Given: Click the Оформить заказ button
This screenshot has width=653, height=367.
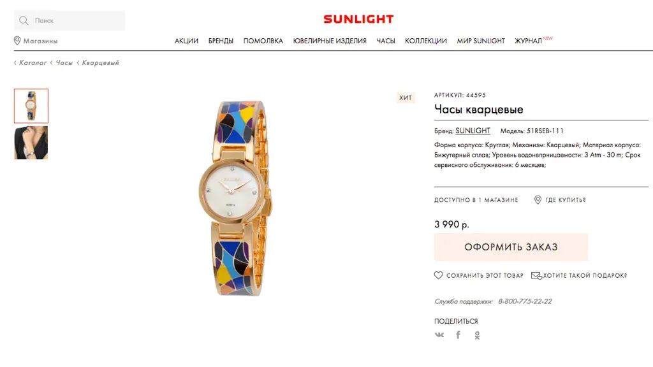Looking at the screenshot, I should 511,247.
